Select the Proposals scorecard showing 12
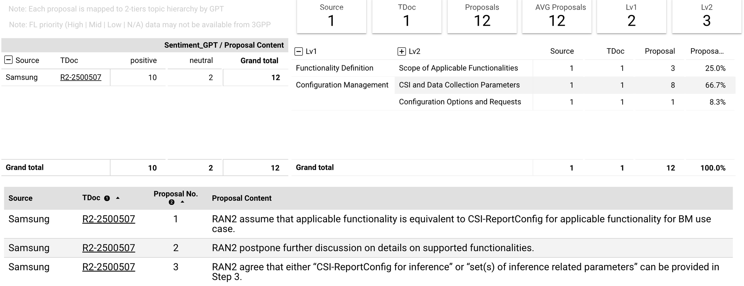 pos(482,16)
